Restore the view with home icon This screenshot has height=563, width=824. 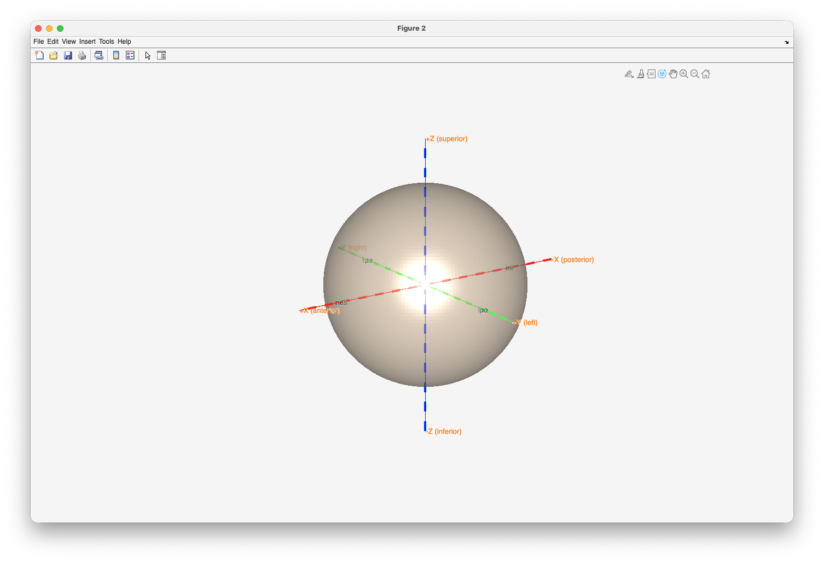tap(706, 74)
